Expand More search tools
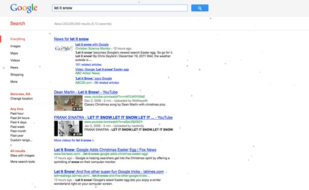 point(22,162)
